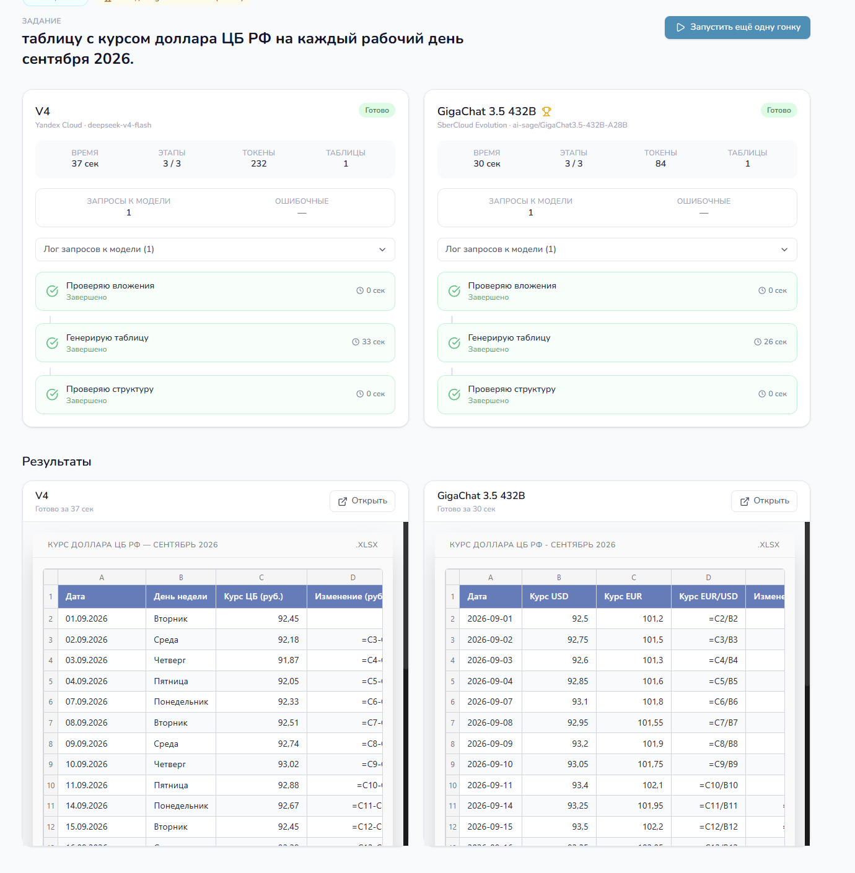The height and width of the screenshot is (873, 855).
Task: Click the V4 results vertical scrollbar
Action: pos(406,684)
